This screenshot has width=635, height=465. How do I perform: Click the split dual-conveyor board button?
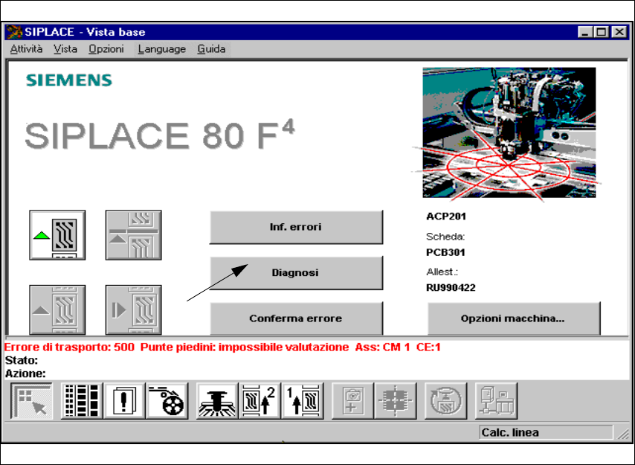[133, 235]
